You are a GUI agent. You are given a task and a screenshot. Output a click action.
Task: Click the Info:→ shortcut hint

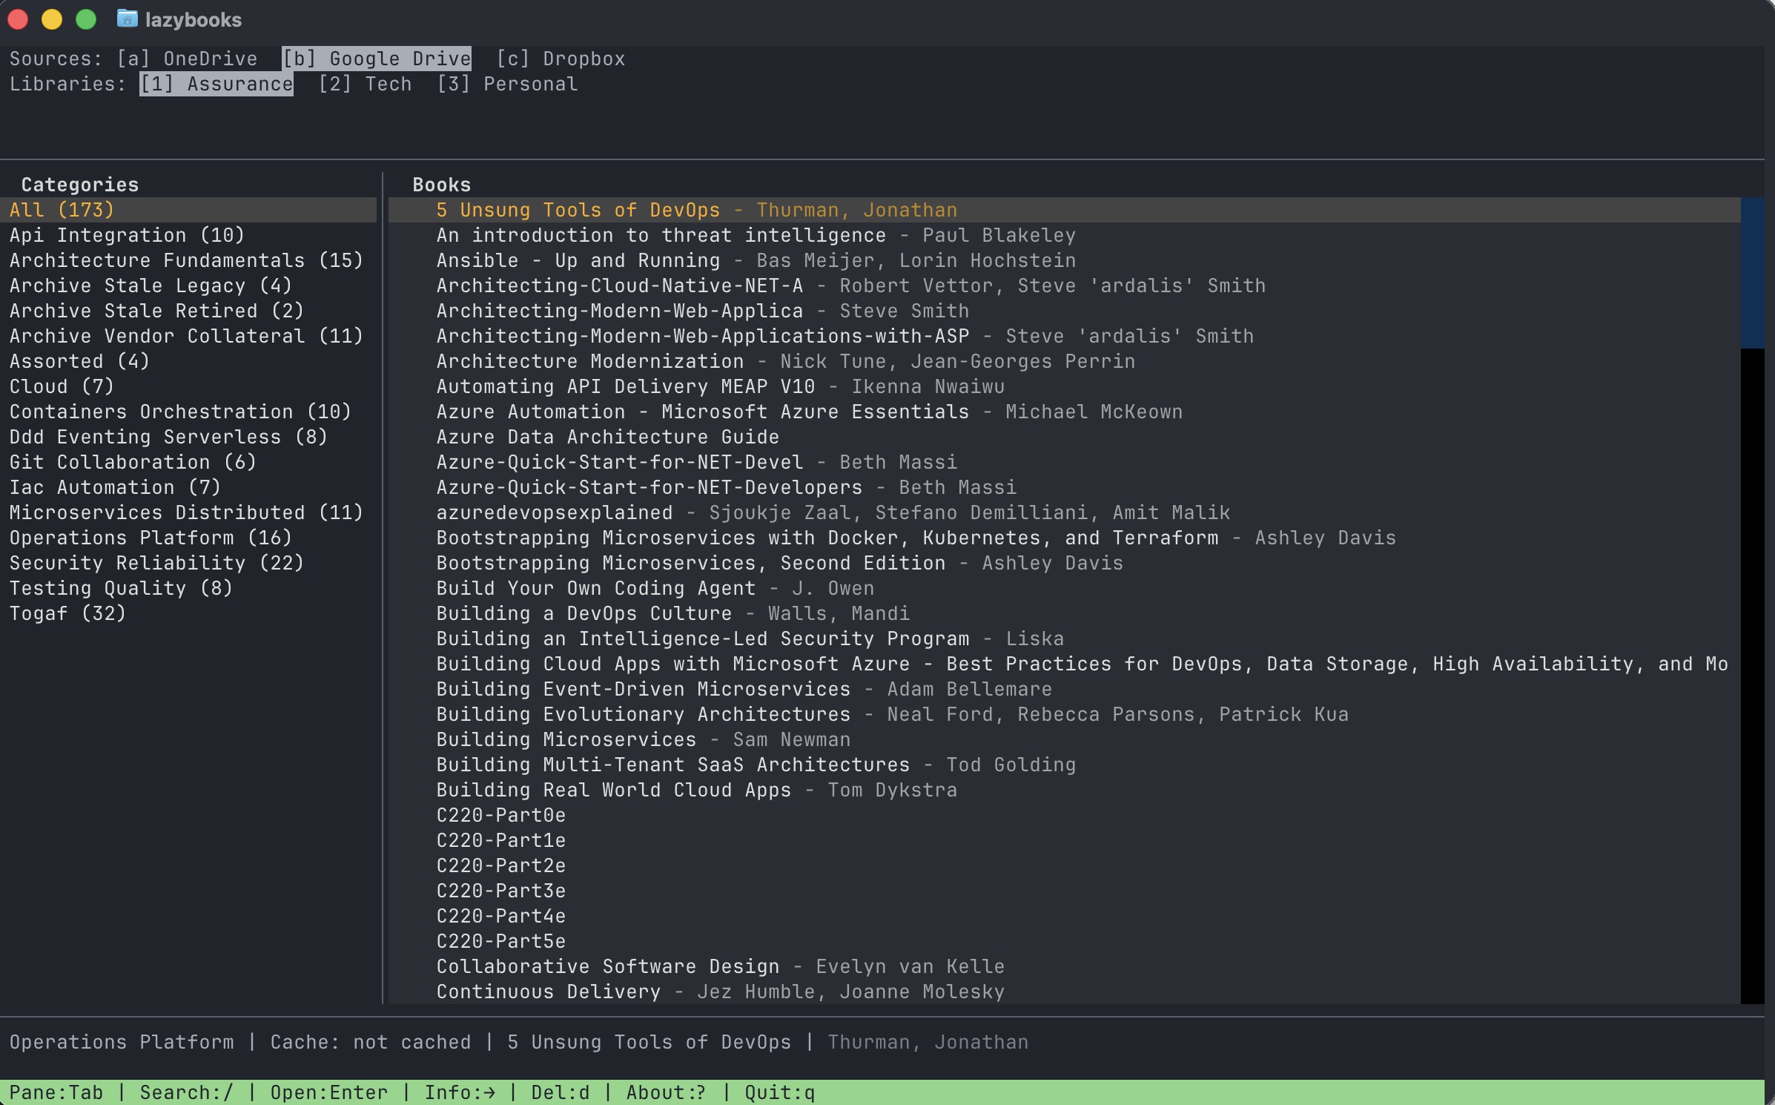pyautogui.click(x=459, y=1092)
